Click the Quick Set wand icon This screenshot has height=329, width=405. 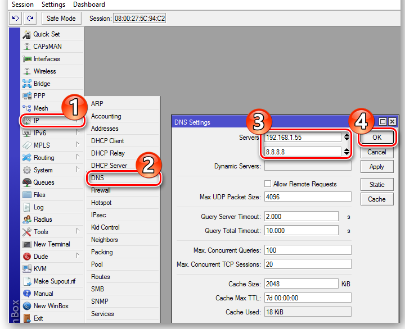pos(27,34)
